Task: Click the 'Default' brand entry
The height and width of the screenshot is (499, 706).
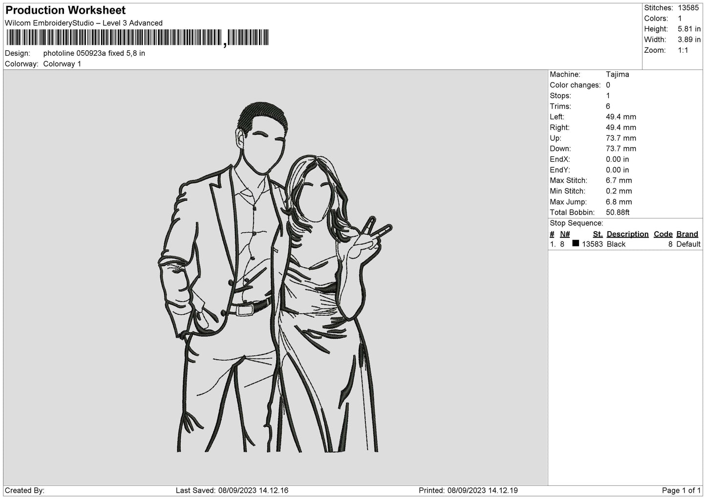Action: (688, 244)
